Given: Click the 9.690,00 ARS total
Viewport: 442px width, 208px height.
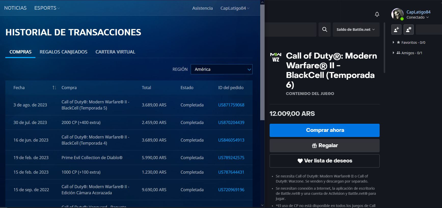Looking at the screenshot, I should click(154, 190).
